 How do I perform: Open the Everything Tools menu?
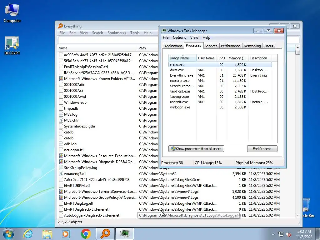pyautogui.click(x=135, y=32)
